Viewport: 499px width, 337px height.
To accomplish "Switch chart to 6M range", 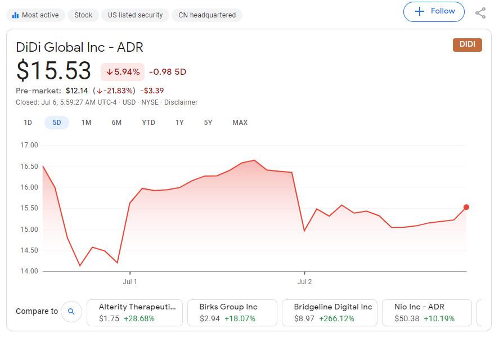I will click(116, 123).
